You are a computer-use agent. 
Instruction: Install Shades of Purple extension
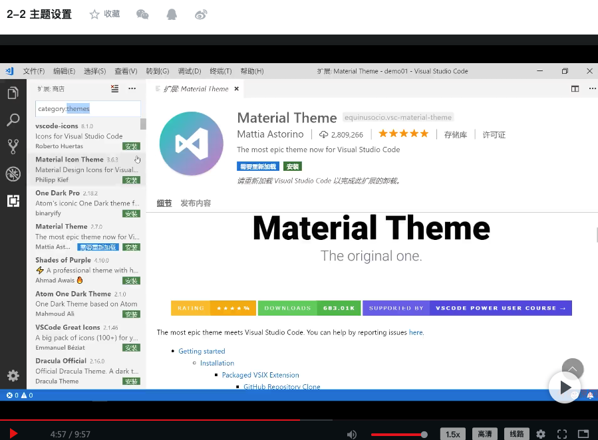(131, 280)
